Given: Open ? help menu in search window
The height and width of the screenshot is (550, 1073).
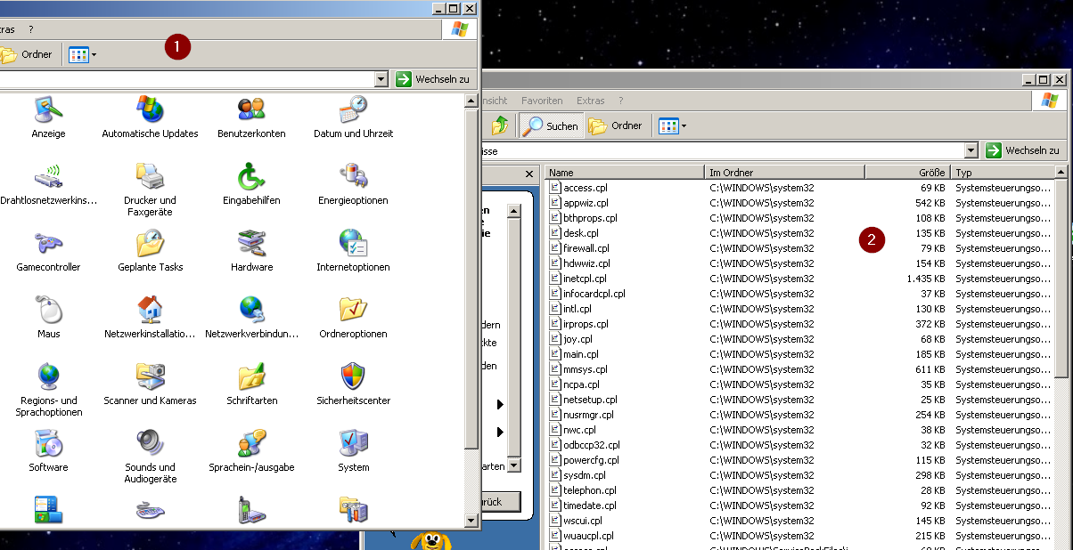Looking at the screenshot, I should click(620, 101).
